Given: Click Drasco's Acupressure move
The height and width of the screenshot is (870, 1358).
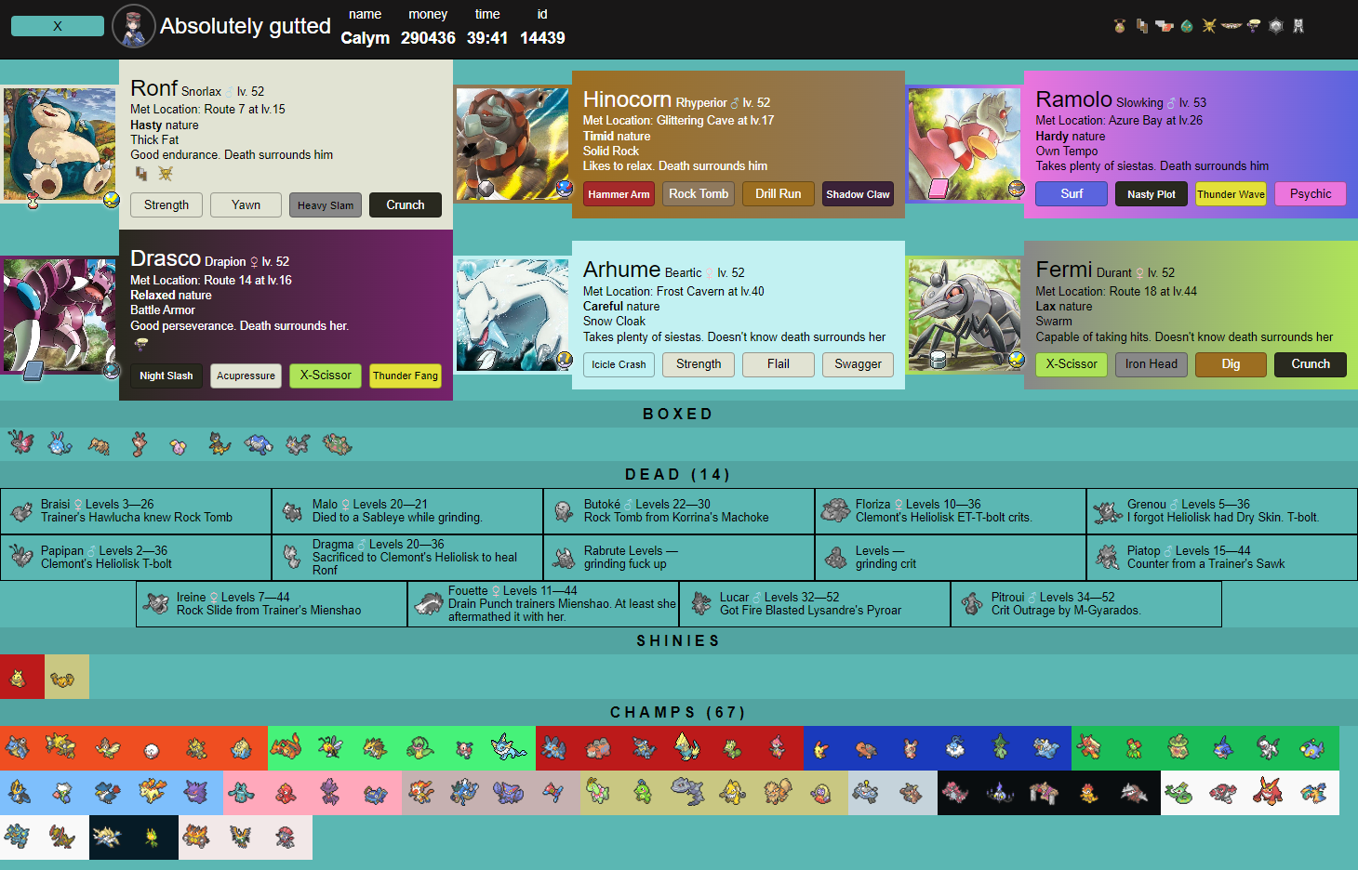Looking at the screenshot, I should 246,376.
